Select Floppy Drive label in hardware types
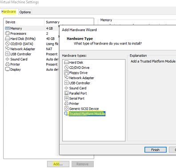Screen dimensions: 176x168 (78, 73)
